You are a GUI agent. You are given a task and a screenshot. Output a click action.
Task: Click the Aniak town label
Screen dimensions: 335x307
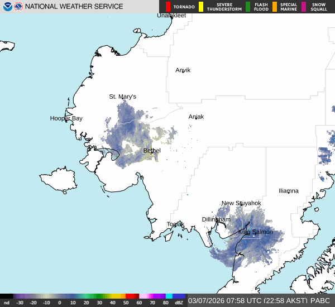196,117
